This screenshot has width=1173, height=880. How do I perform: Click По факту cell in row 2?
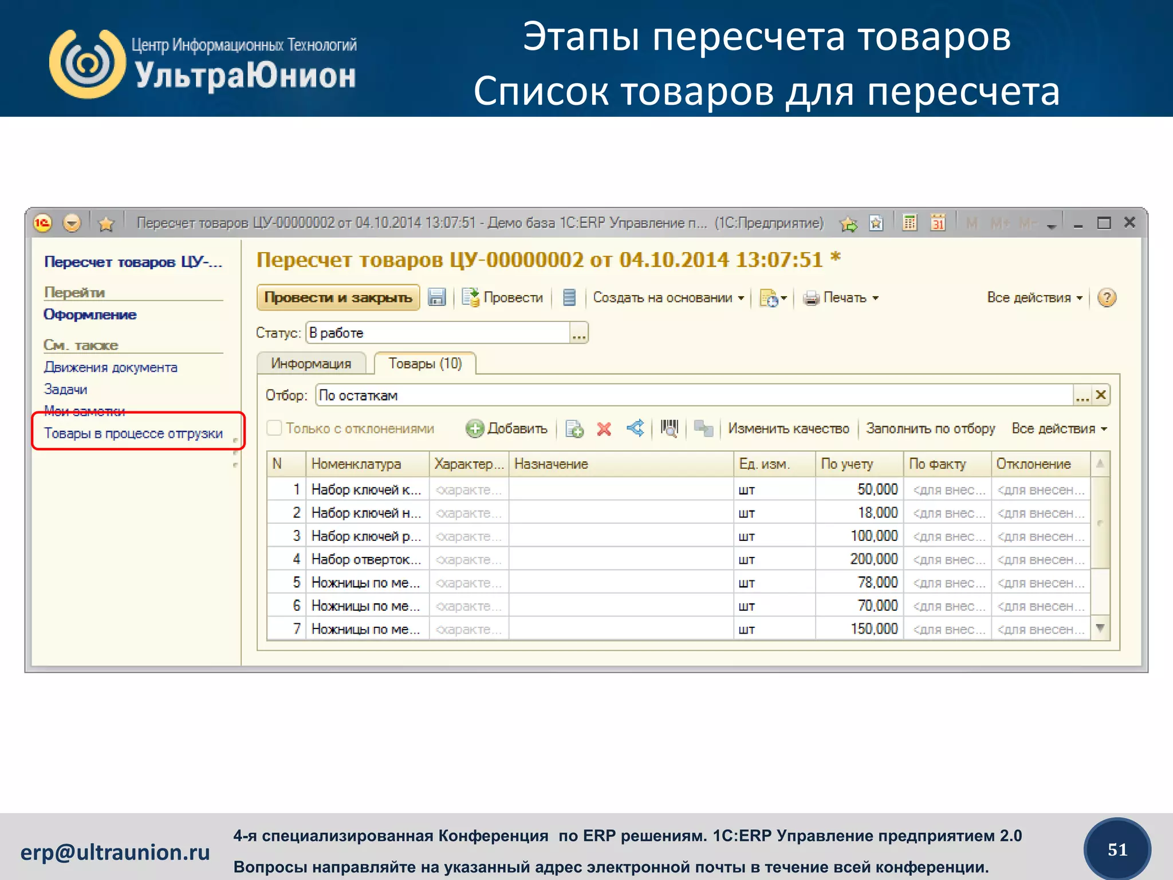[x=947, y=513]
